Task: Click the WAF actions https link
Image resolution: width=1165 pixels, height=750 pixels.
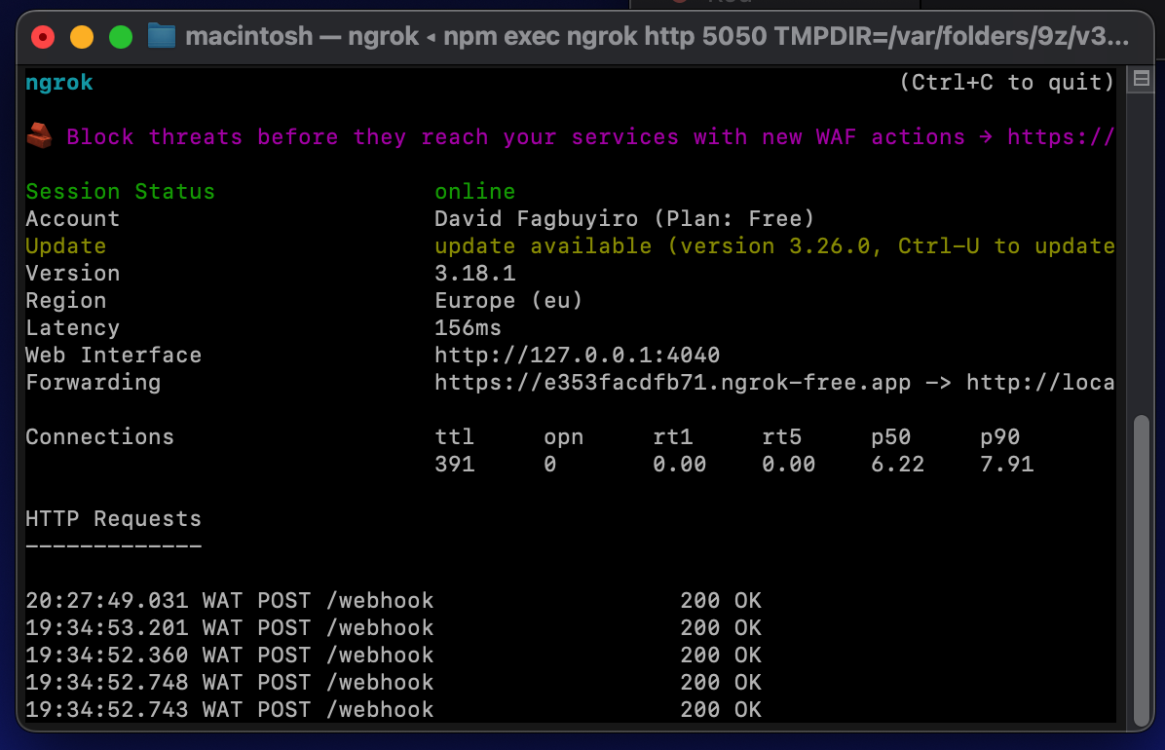Action: (x=1060, y=137)
